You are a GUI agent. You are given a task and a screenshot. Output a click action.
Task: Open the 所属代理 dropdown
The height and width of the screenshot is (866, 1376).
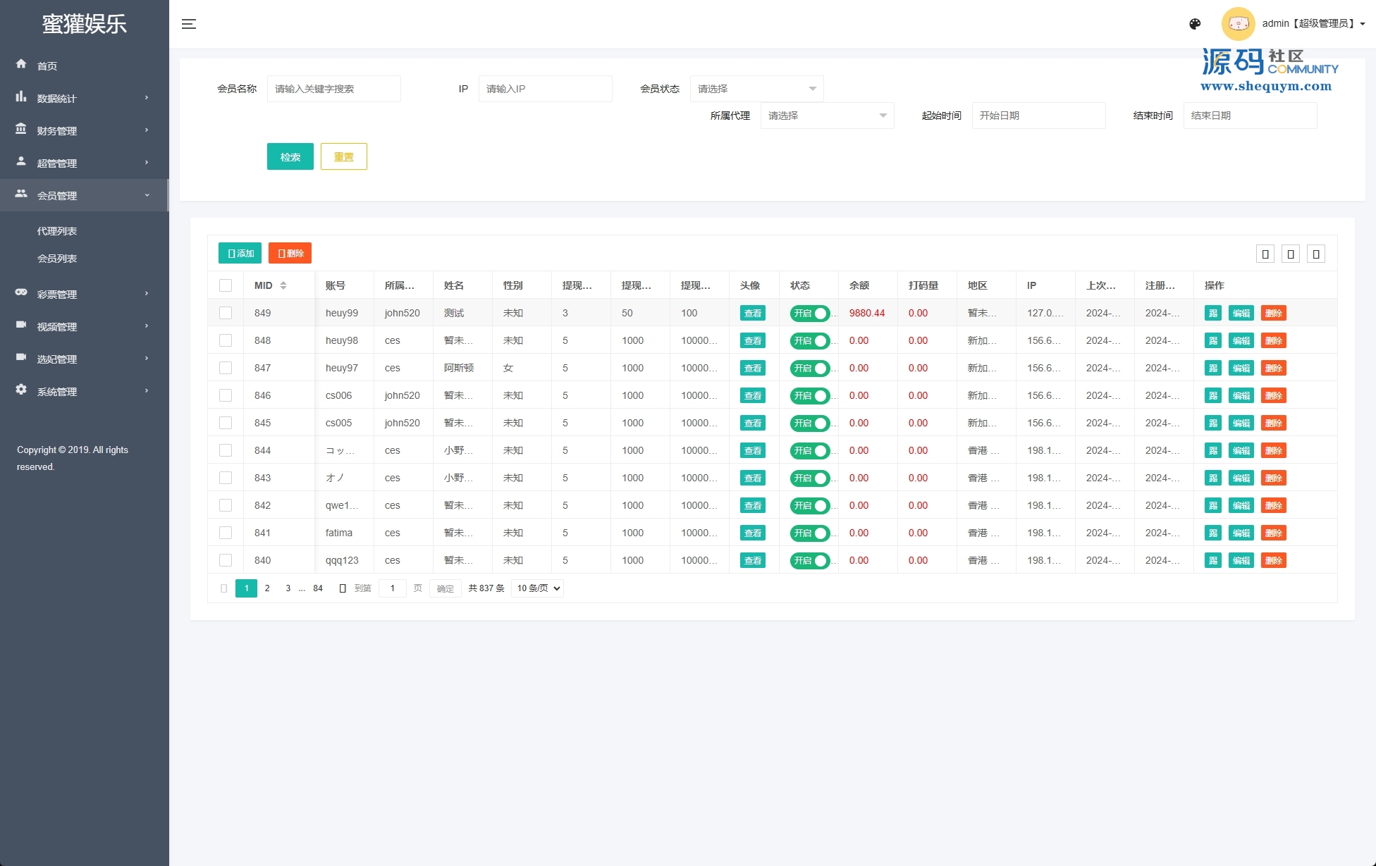[x=827, y=116]
